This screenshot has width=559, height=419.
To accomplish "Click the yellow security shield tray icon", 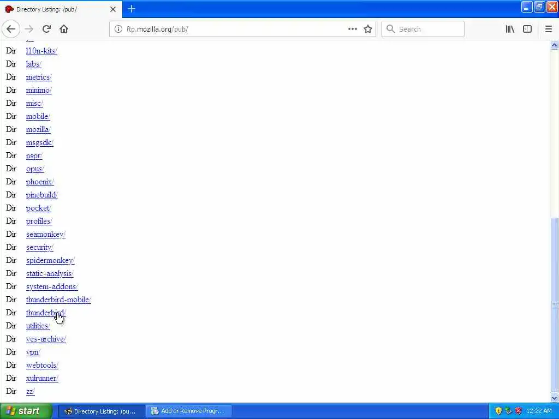I will (x=499, y=411).
